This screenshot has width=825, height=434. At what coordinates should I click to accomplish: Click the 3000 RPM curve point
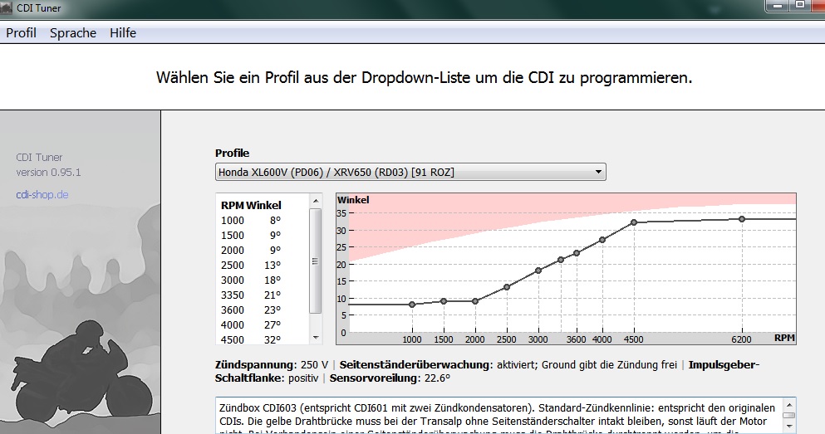click(x=538, y=271)
